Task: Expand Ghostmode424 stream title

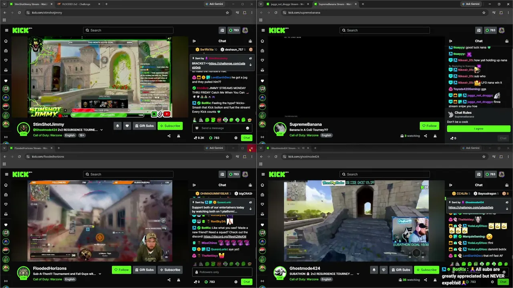Action: [x=357, y=274]
